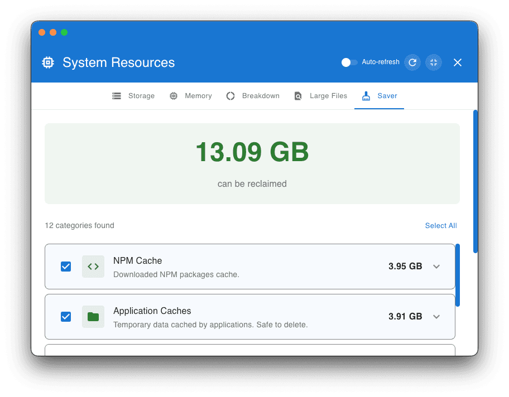Screen dimensions: 509x397
Task: Enable the Auto-refresh switch
Action: coord(349,62)
